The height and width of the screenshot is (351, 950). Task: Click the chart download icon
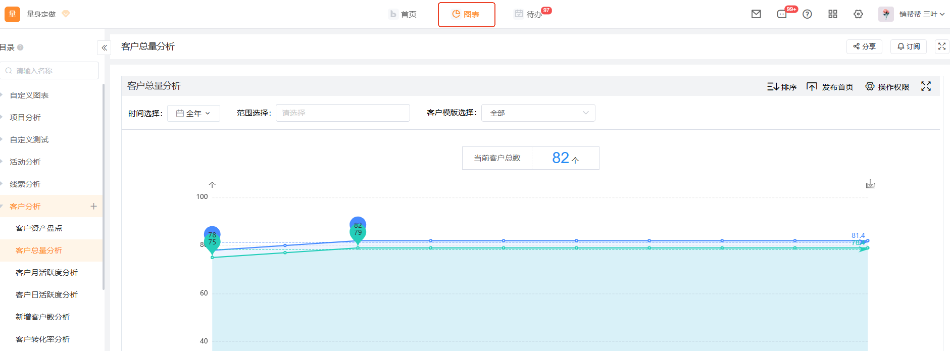[x=870, y=184]
